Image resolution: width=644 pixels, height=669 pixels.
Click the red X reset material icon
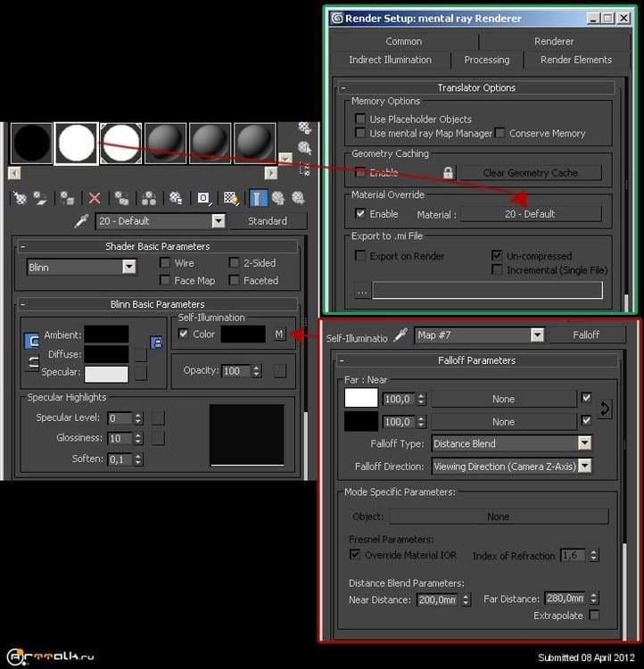[95, 198]
